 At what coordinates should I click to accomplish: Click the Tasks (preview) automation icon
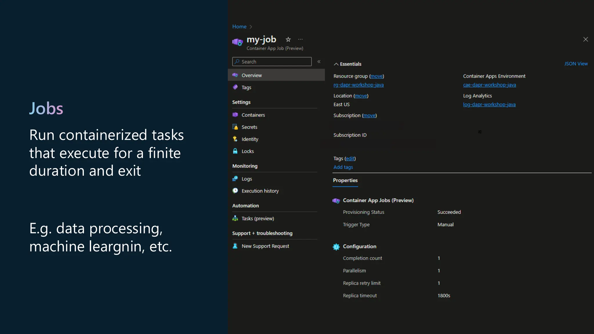click(x=235, y=218)
